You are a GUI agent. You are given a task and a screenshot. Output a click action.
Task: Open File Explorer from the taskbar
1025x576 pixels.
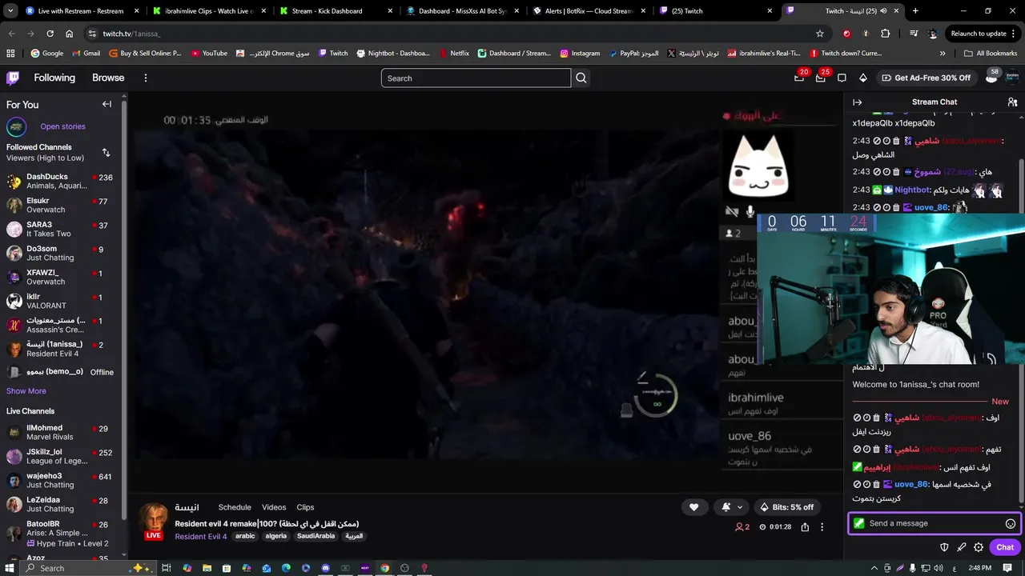click(207, 568)
